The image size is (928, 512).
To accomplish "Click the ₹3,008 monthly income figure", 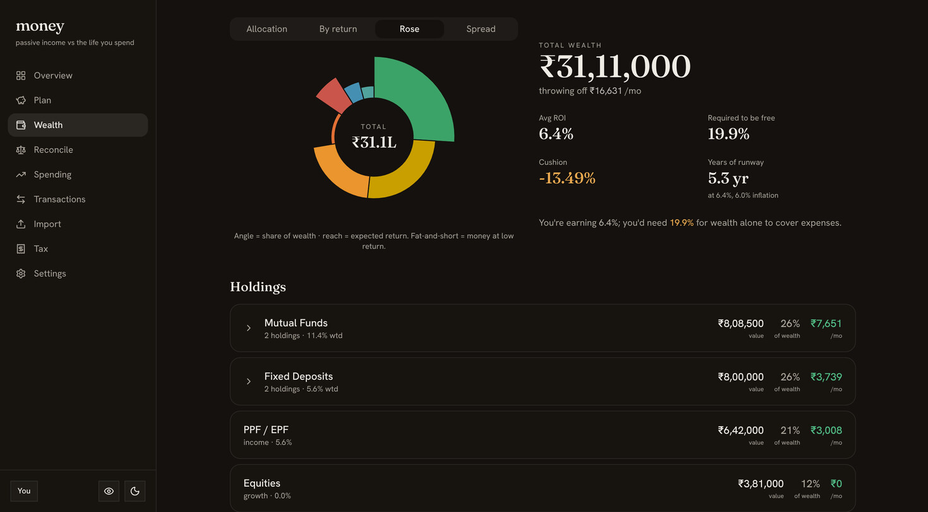I will tap(826, 431).
